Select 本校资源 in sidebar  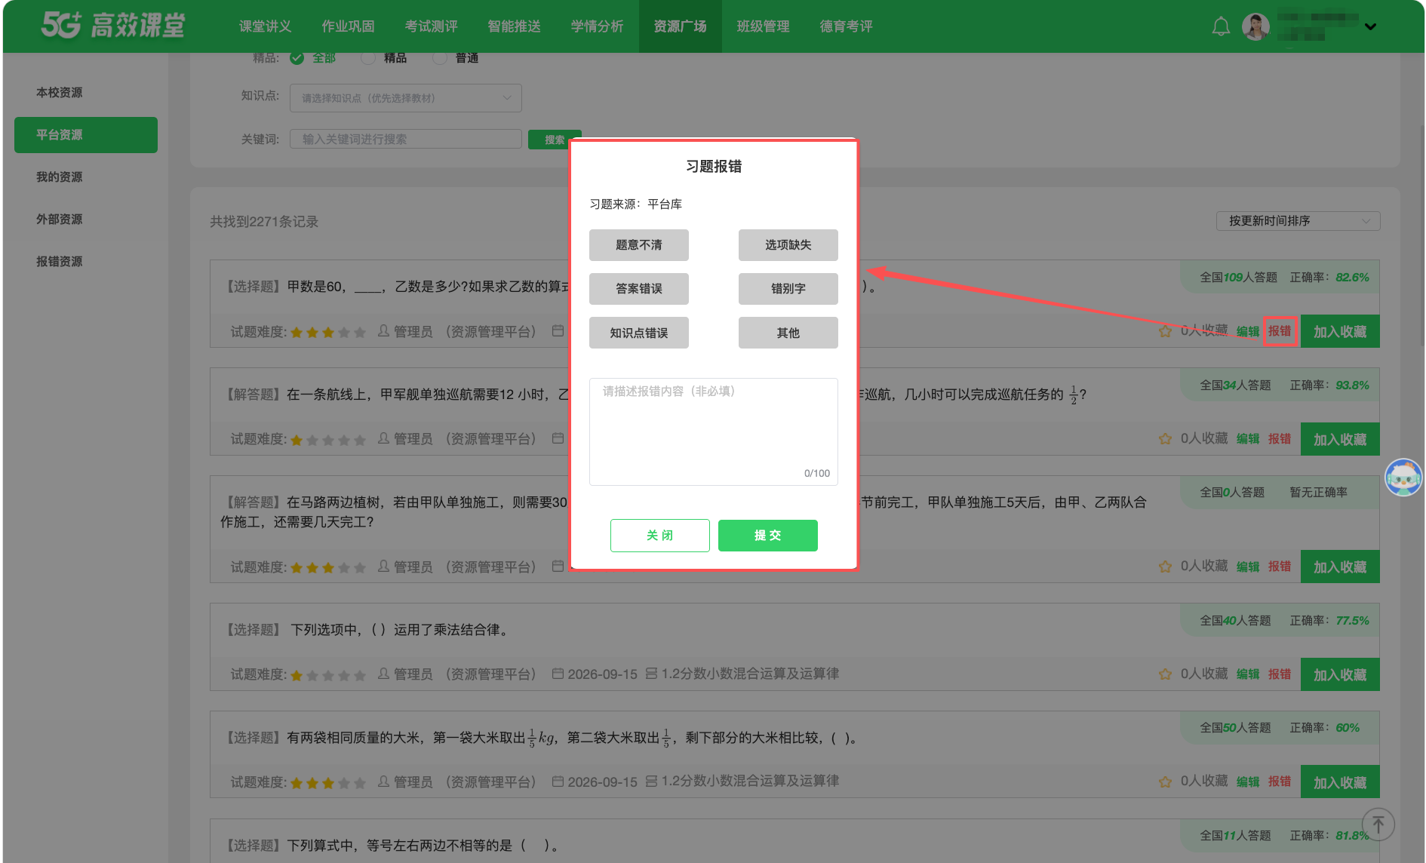pos(86,93)
